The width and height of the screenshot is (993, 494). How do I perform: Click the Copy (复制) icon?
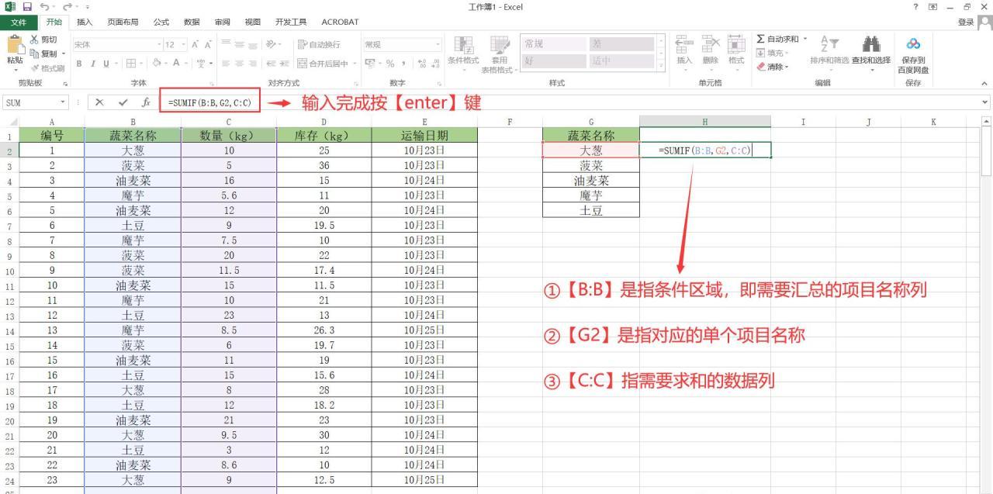(x=35, y=54)
